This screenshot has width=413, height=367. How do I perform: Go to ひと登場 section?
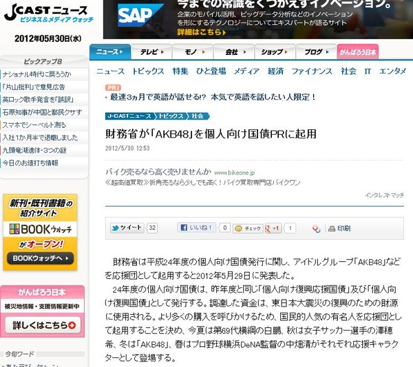click(211, 71)
